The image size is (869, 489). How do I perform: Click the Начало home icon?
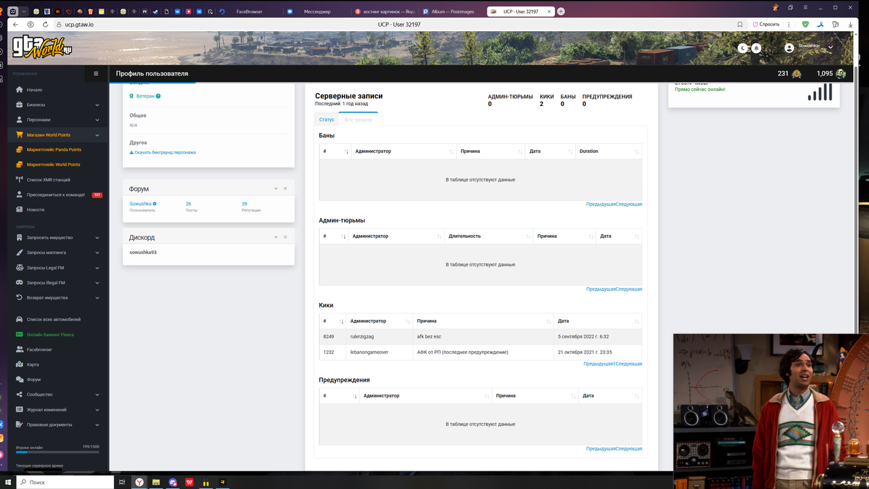click(20, 90)
